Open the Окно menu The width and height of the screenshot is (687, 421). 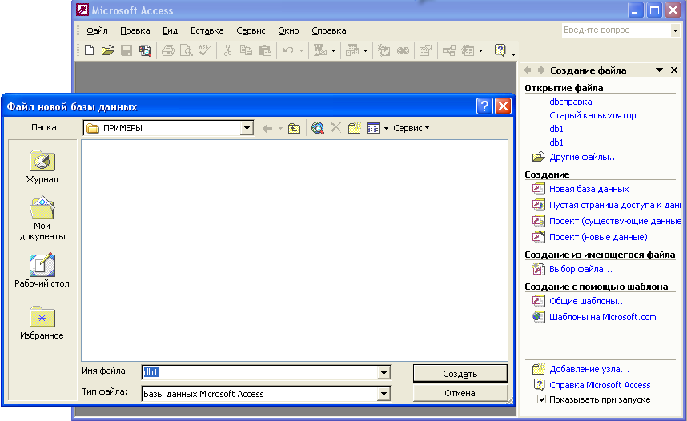(288, 30)
